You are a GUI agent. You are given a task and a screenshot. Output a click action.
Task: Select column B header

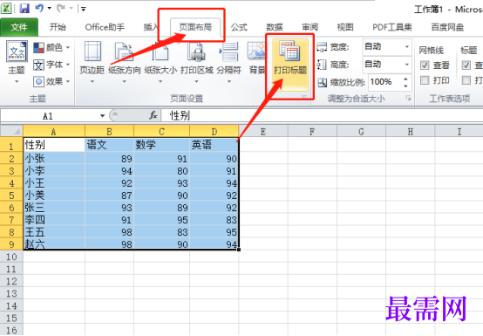click(109, 132)
